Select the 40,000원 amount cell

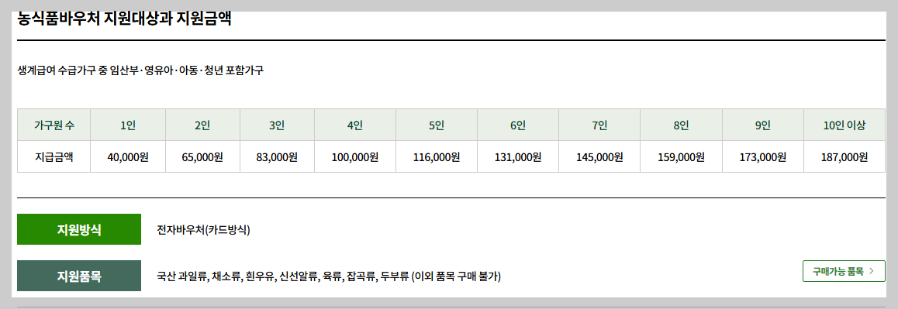point(128,156)
